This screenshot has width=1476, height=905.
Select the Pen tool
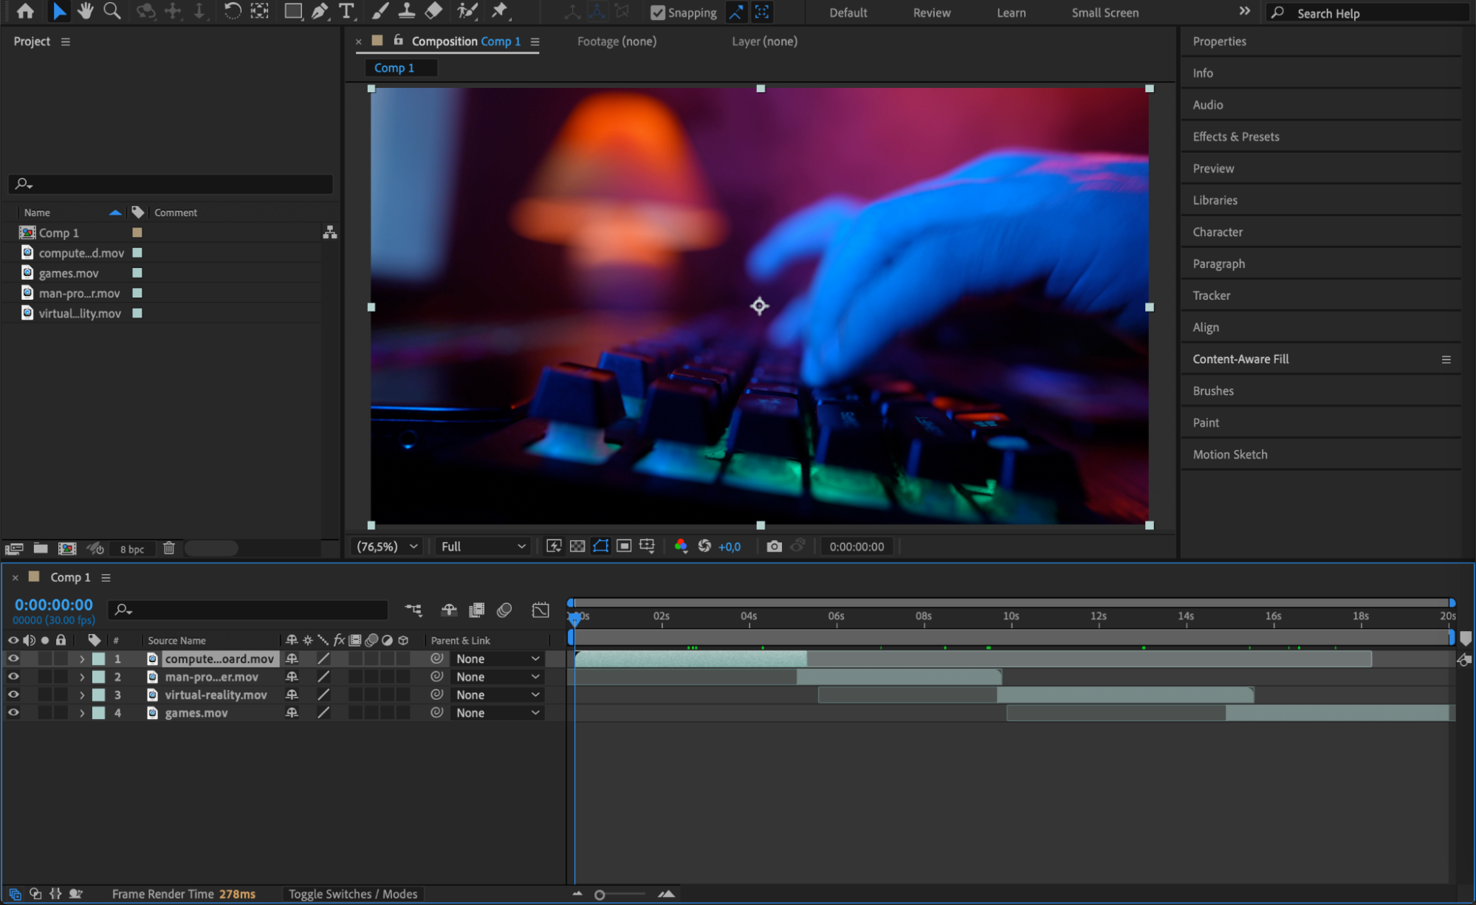tap(320, 11)
